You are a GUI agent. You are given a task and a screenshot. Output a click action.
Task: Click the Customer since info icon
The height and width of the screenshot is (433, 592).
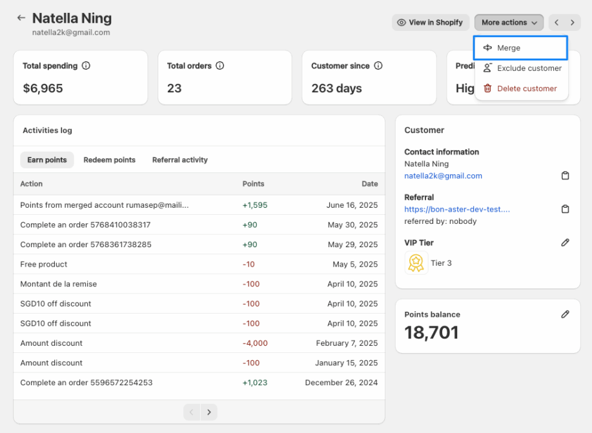coord(378,66)
